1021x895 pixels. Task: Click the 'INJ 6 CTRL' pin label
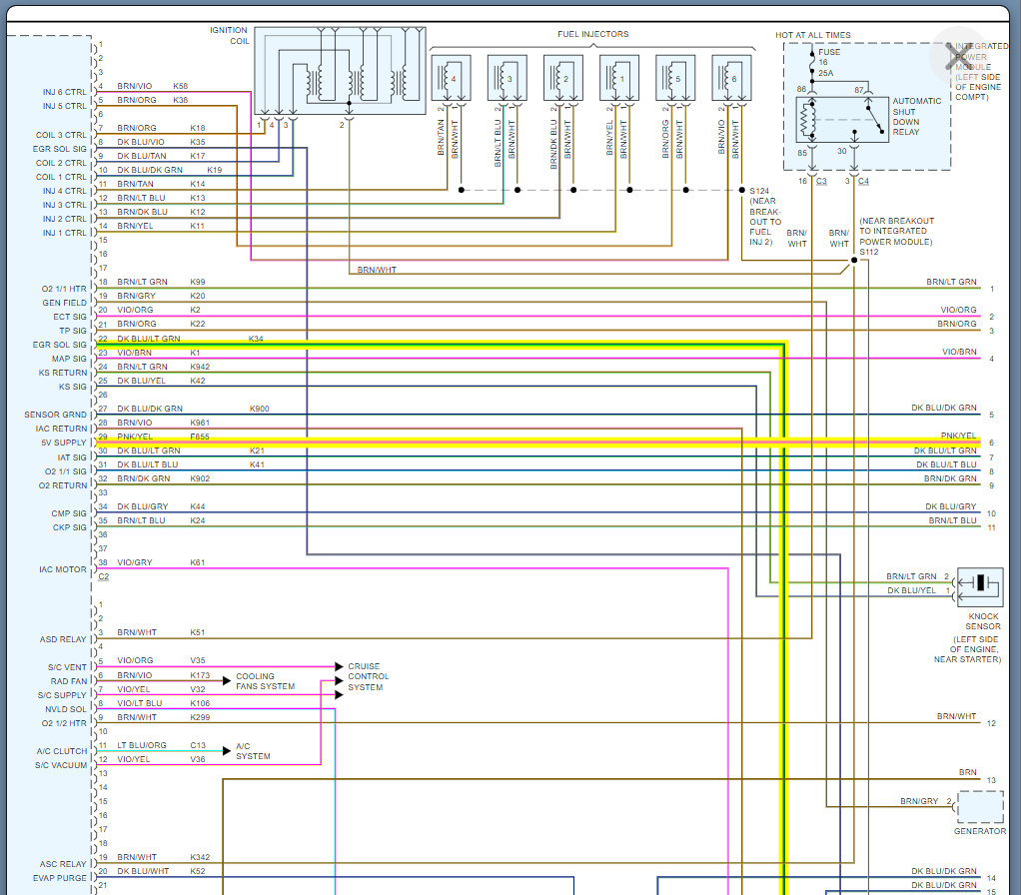65,92
